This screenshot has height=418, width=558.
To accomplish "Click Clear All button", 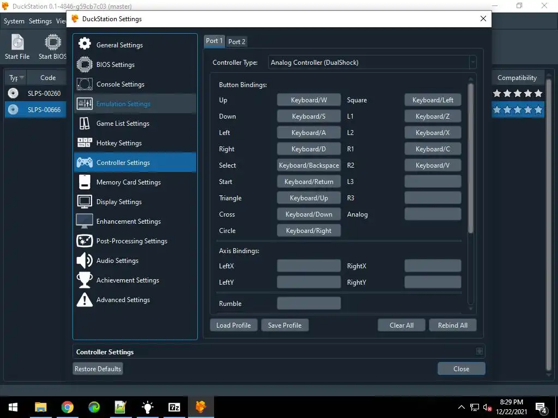I will 402,325.
